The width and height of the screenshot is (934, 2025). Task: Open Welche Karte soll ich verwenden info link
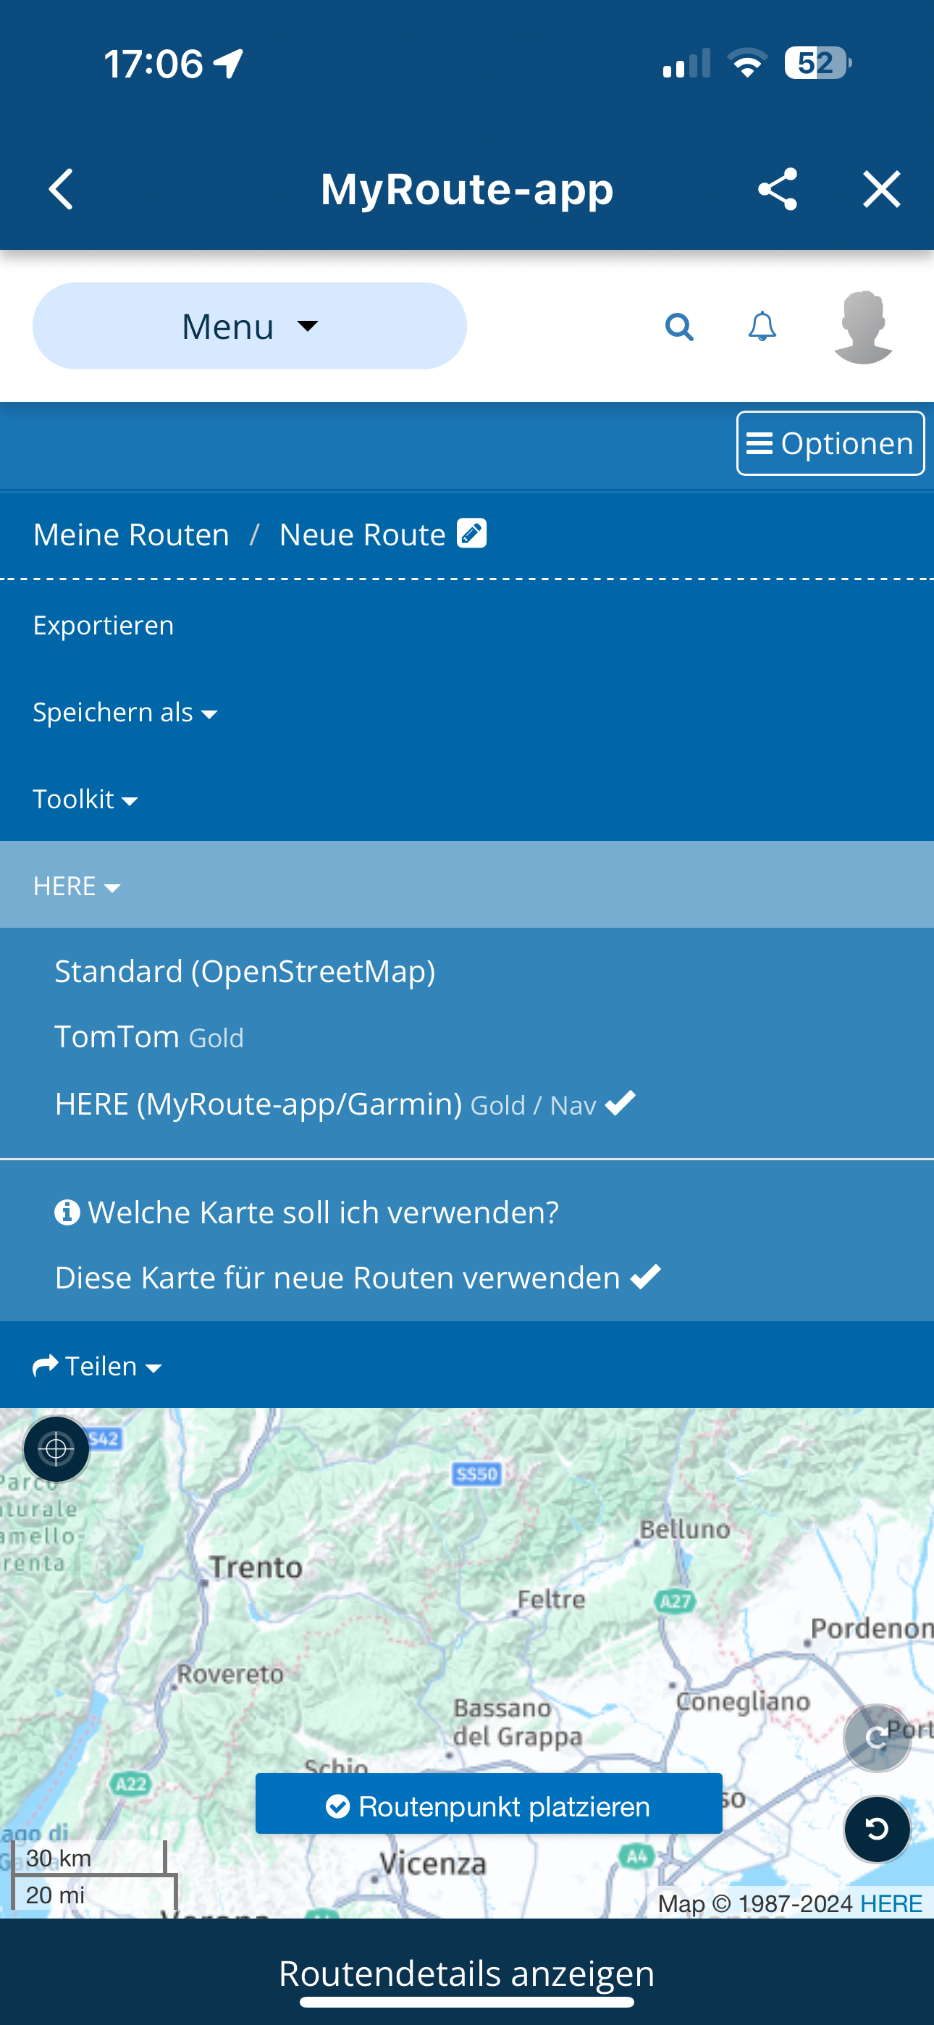306,1212
